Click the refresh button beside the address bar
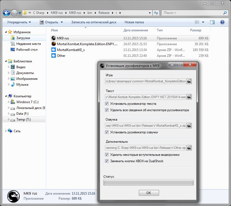This screenshot has width=231, height=206. pos(156,13)
